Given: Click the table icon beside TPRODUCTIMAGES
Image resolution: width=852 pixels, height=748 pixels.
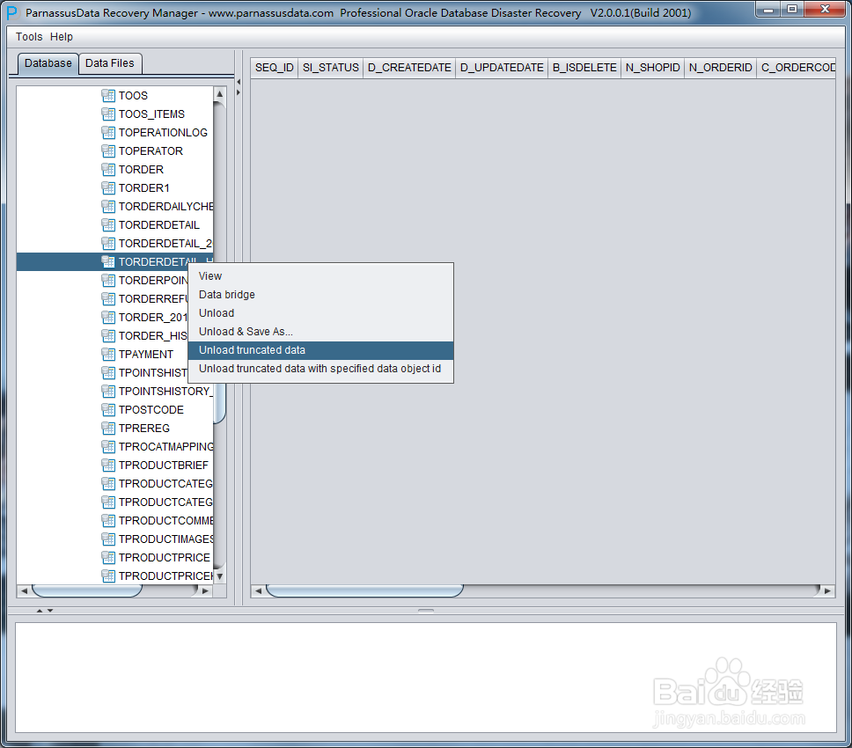Looking at the screenshot, I should coord(108,539).
